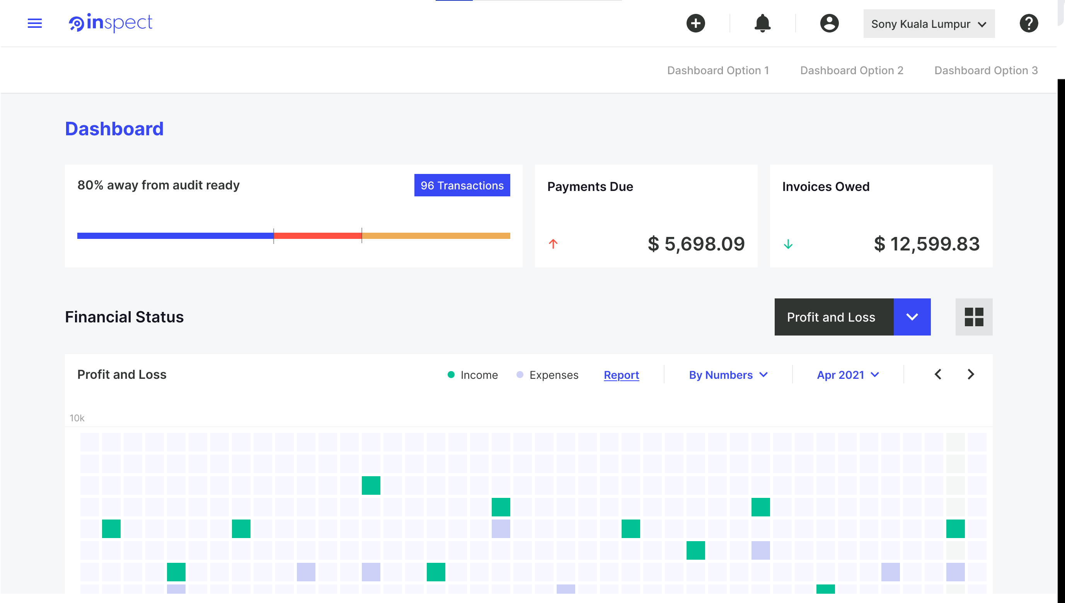Expand the Sony Kuala Lumpur company dropdown

929,24
